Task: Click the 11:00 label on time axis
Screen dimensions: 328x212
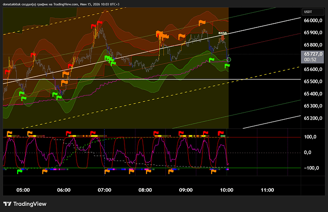Action: pyautogui.click(x=267, y=190)
